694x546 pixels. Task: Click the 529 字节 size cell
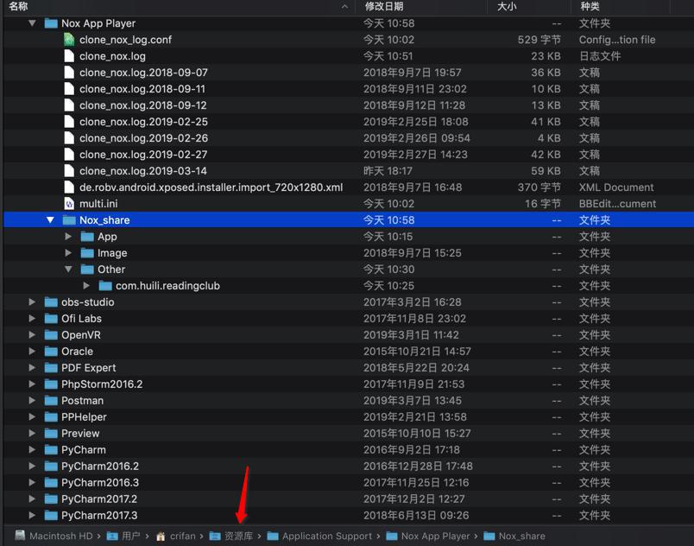point(539,40)
